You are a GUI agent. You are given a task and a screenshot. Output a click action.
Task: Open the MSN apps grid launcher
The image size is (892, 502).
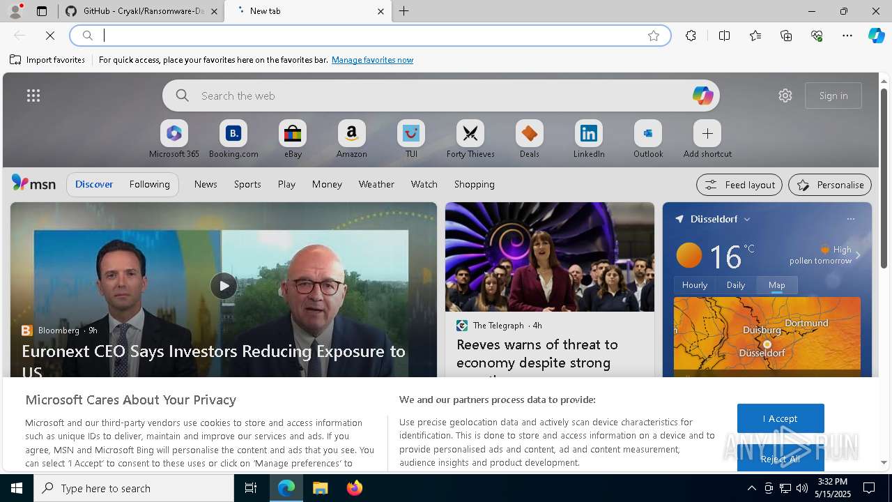point(33,96)
